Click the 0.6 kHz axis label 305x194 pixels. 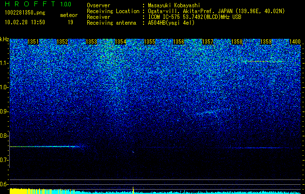click(x=4, y=184)
